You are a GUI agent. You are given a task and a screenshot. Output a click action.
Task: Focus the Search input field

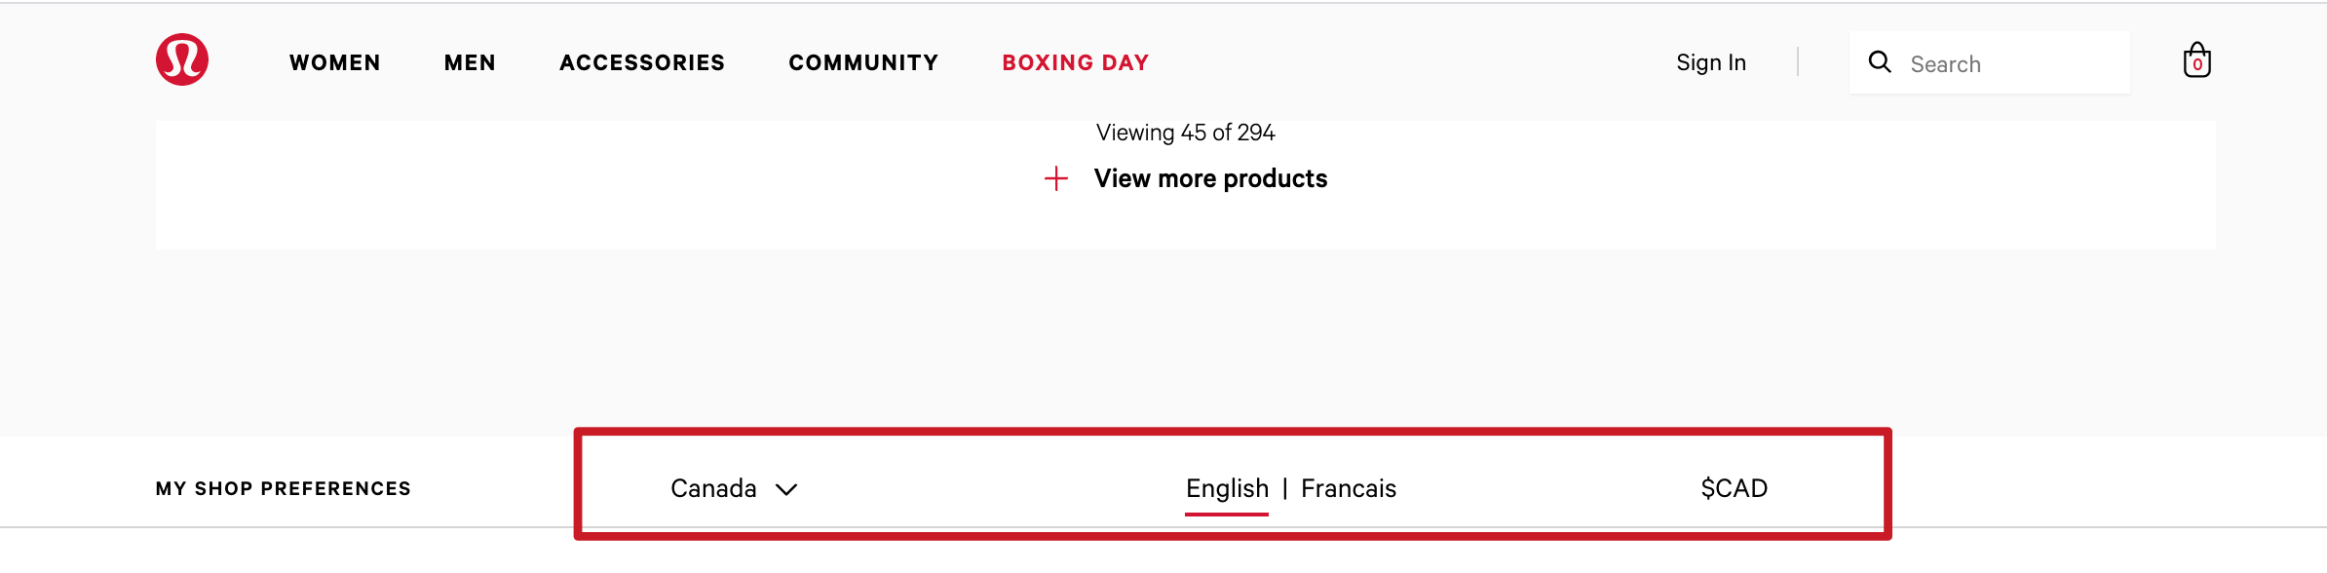pyautogui.click(x=2012, y=64)
